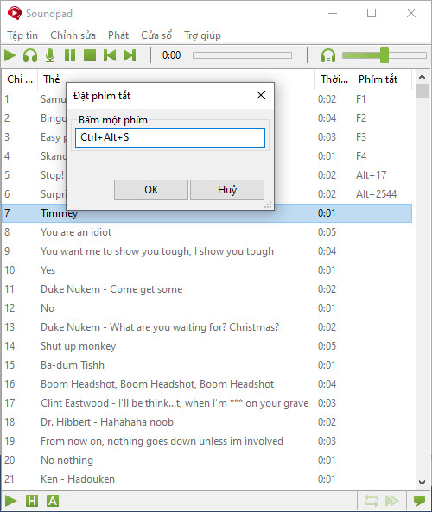
Task: Sort by the Chỉ... index column header
Action: [20, 79]
